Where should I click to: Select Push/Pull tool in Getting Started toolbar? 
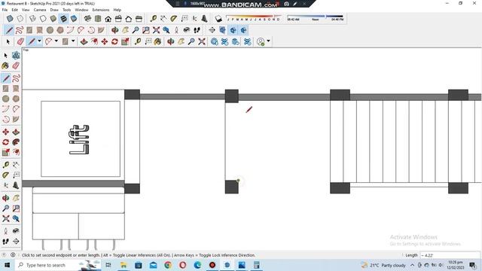click(x=84, y=41)
